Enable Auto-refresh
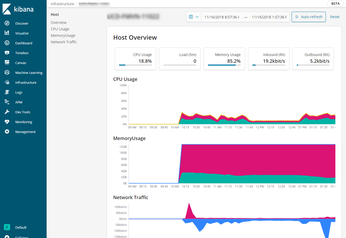The height and width of the screenshot is (238, 346). 308,17
